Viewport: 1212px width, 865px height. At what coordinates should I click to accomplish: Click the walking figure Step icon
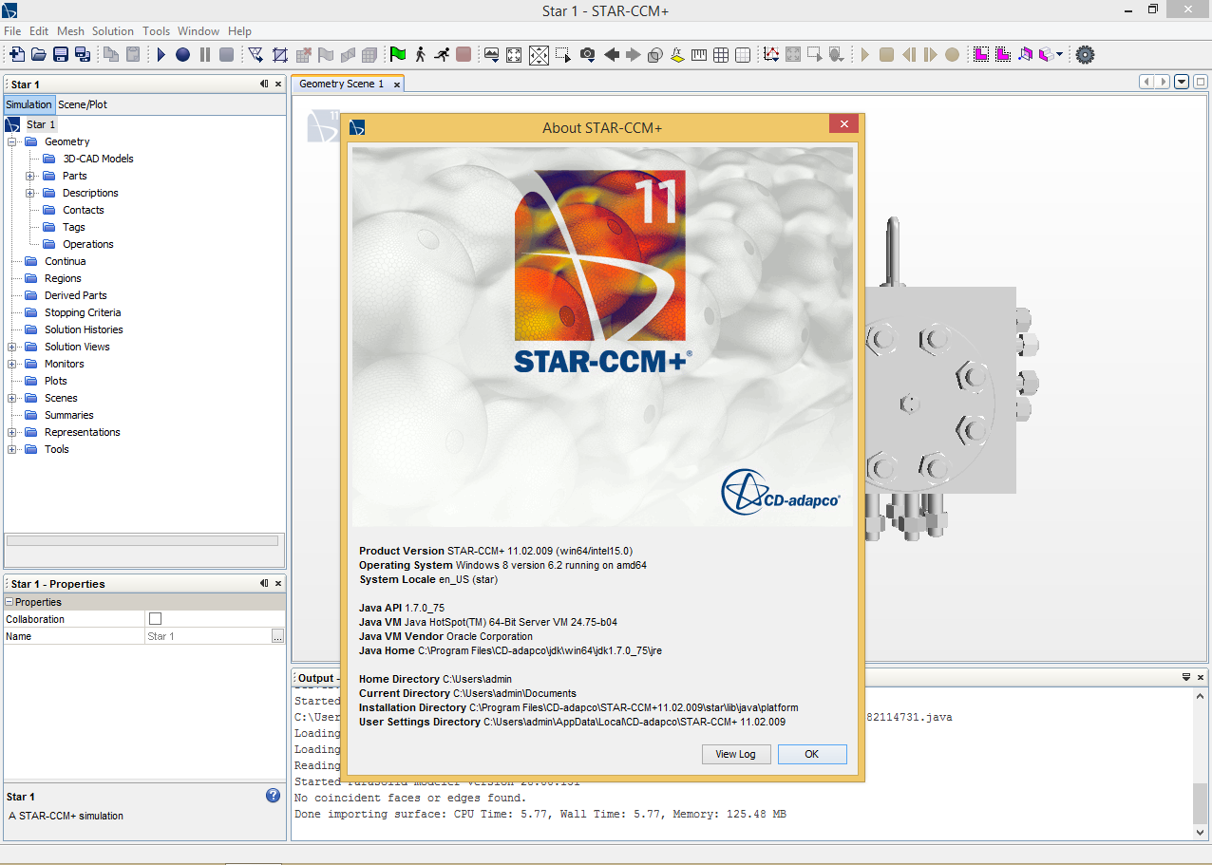(x=420, y=55)
